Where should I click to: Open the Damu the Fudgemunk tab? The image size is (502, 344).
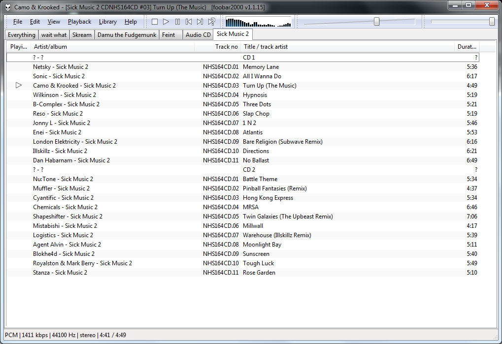127,35
